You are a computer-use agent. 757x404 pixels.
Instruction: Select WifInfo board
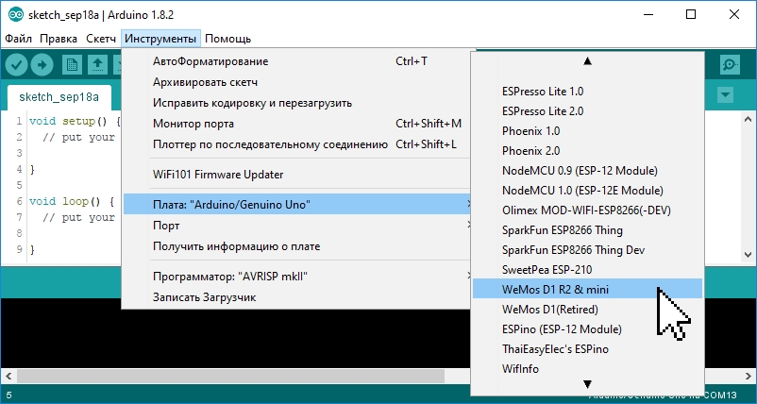tap(587, 368)
